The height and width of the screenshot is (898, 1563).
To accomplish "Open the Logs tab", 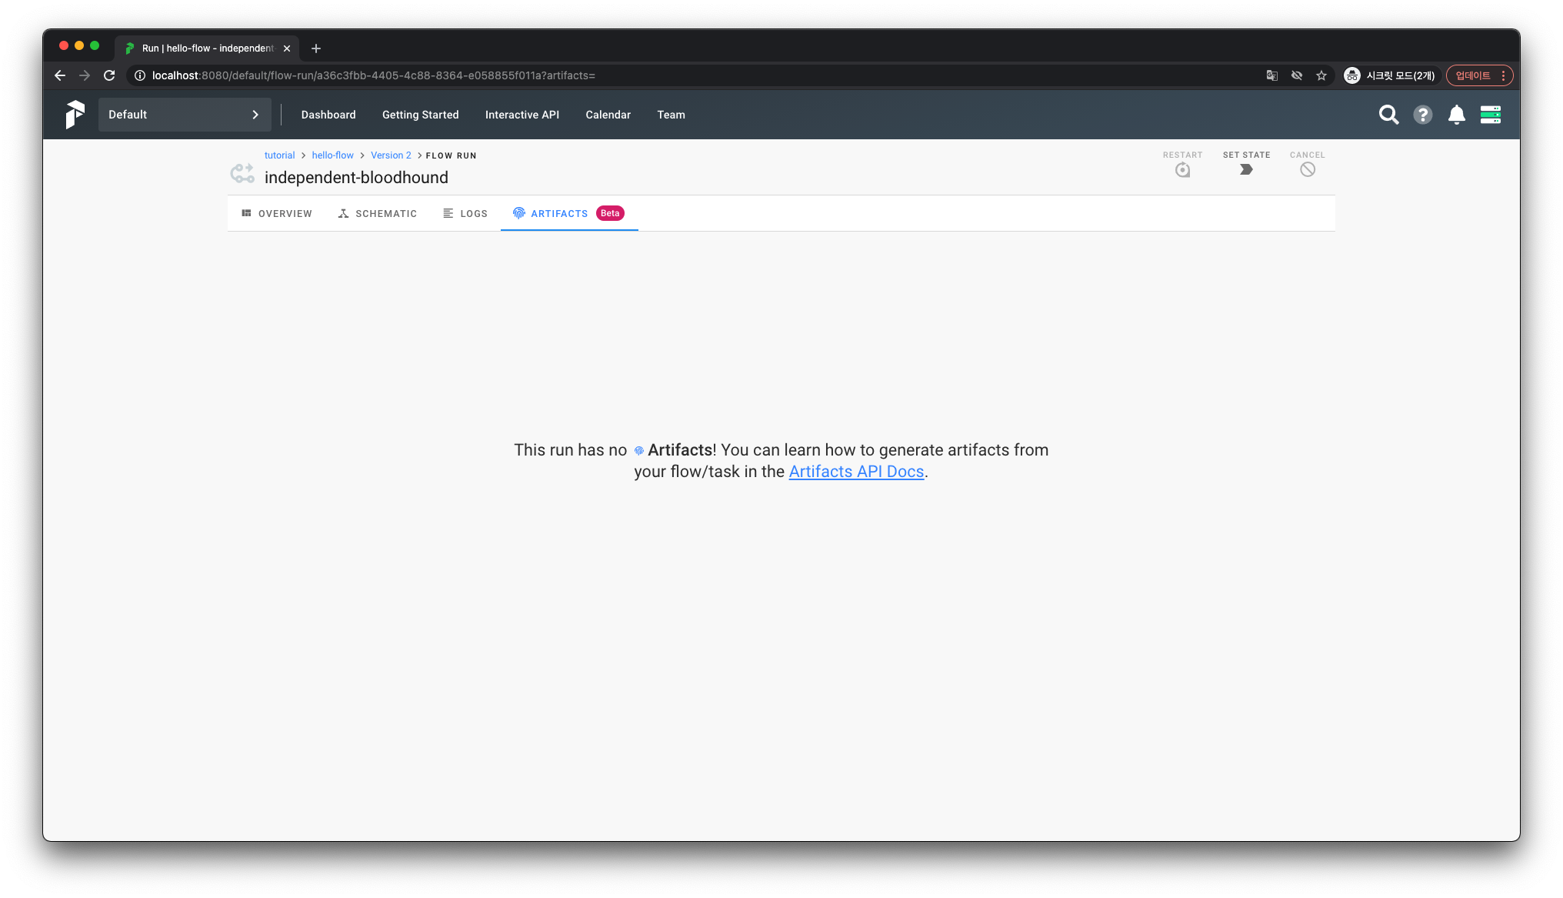I will tap(465, 214).
